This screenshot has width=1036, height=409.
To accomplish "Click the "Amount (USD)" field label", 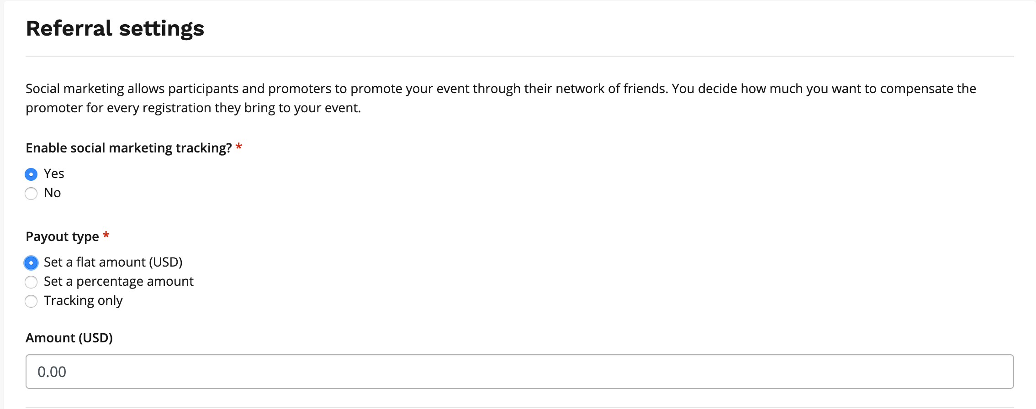I will click(69, 338).
